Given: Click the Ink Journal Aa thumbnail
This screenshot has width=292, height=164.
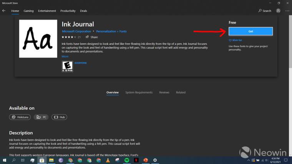Looking at the screenshot, I should point(38,39).
